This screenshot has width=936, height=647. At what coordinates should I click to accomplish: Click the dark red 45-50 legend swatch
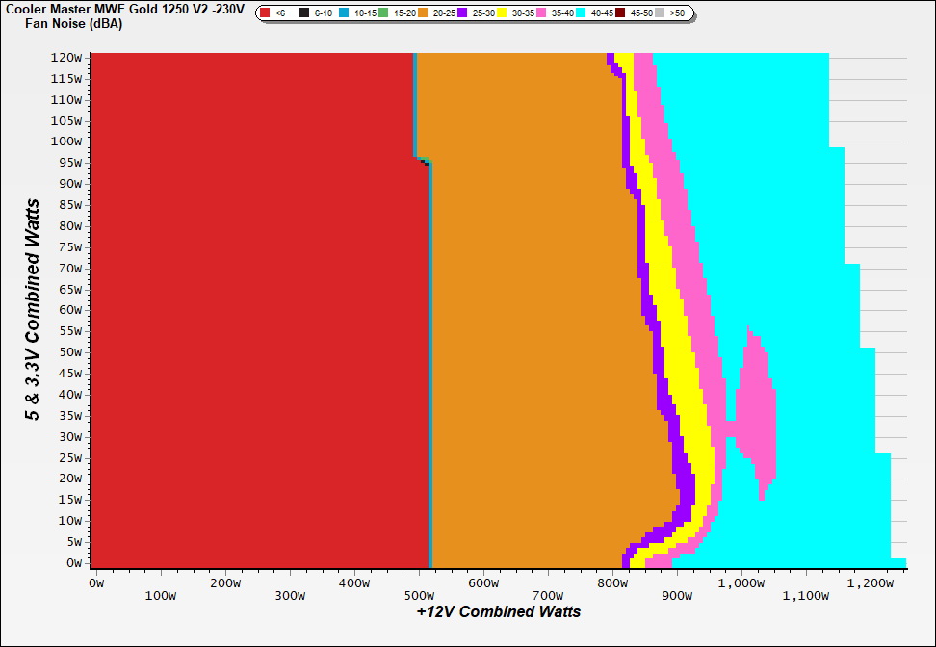pyautogui.click(x=620, y=13)
